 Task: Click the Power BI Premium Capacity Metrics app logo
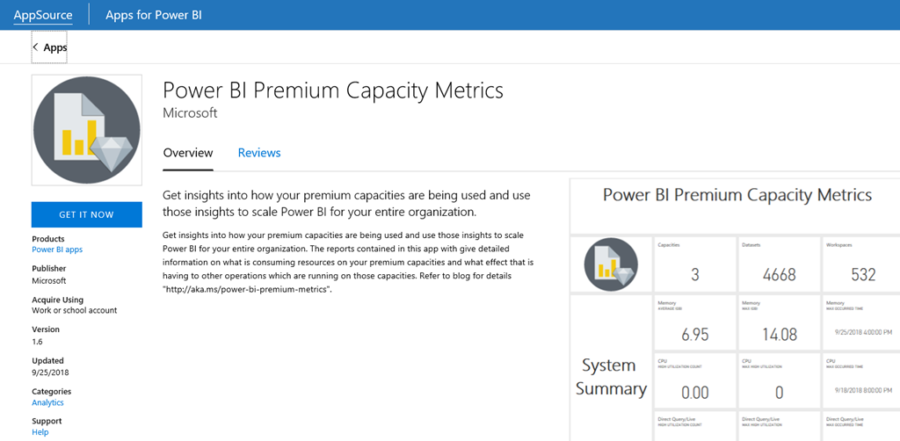(86, 130)
